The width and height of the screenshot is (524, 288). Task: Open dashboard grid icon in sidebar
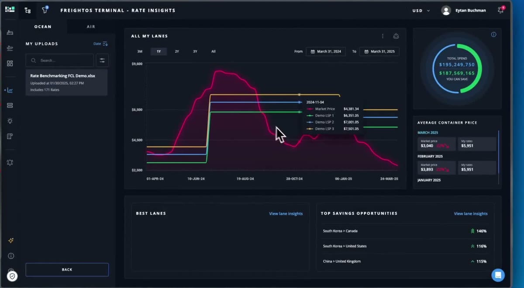point(10,63)
